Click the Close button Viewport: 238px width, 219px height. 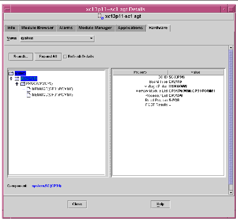77,204
